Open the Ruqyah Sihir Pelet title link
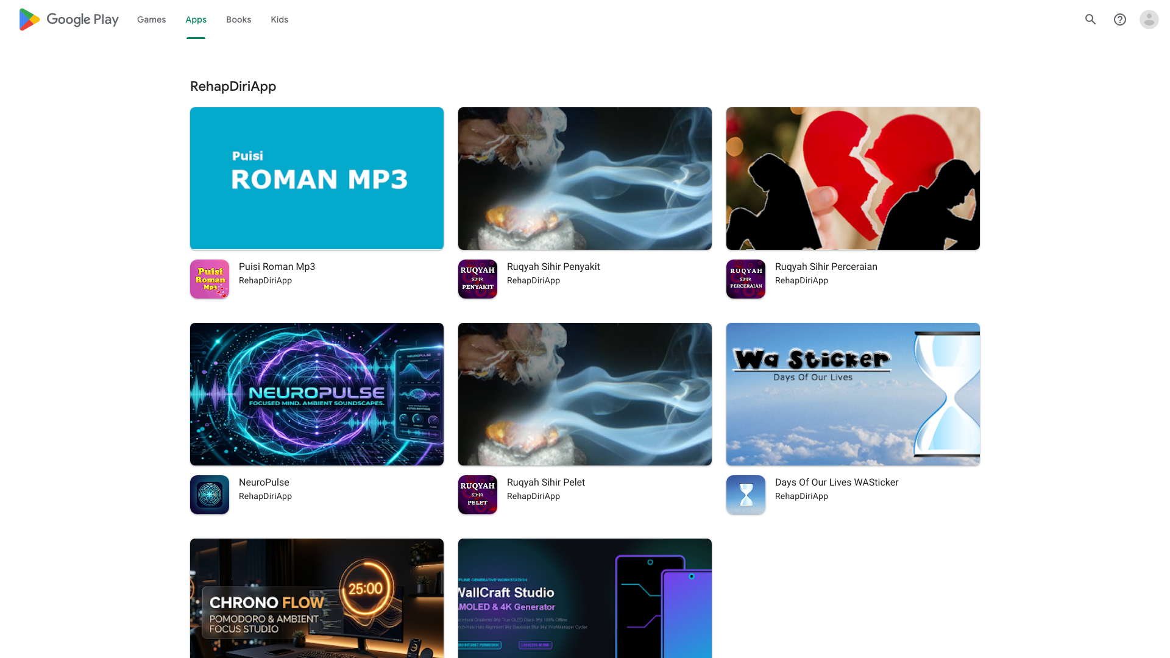1170x658 pixels. [x=546, y=483]
